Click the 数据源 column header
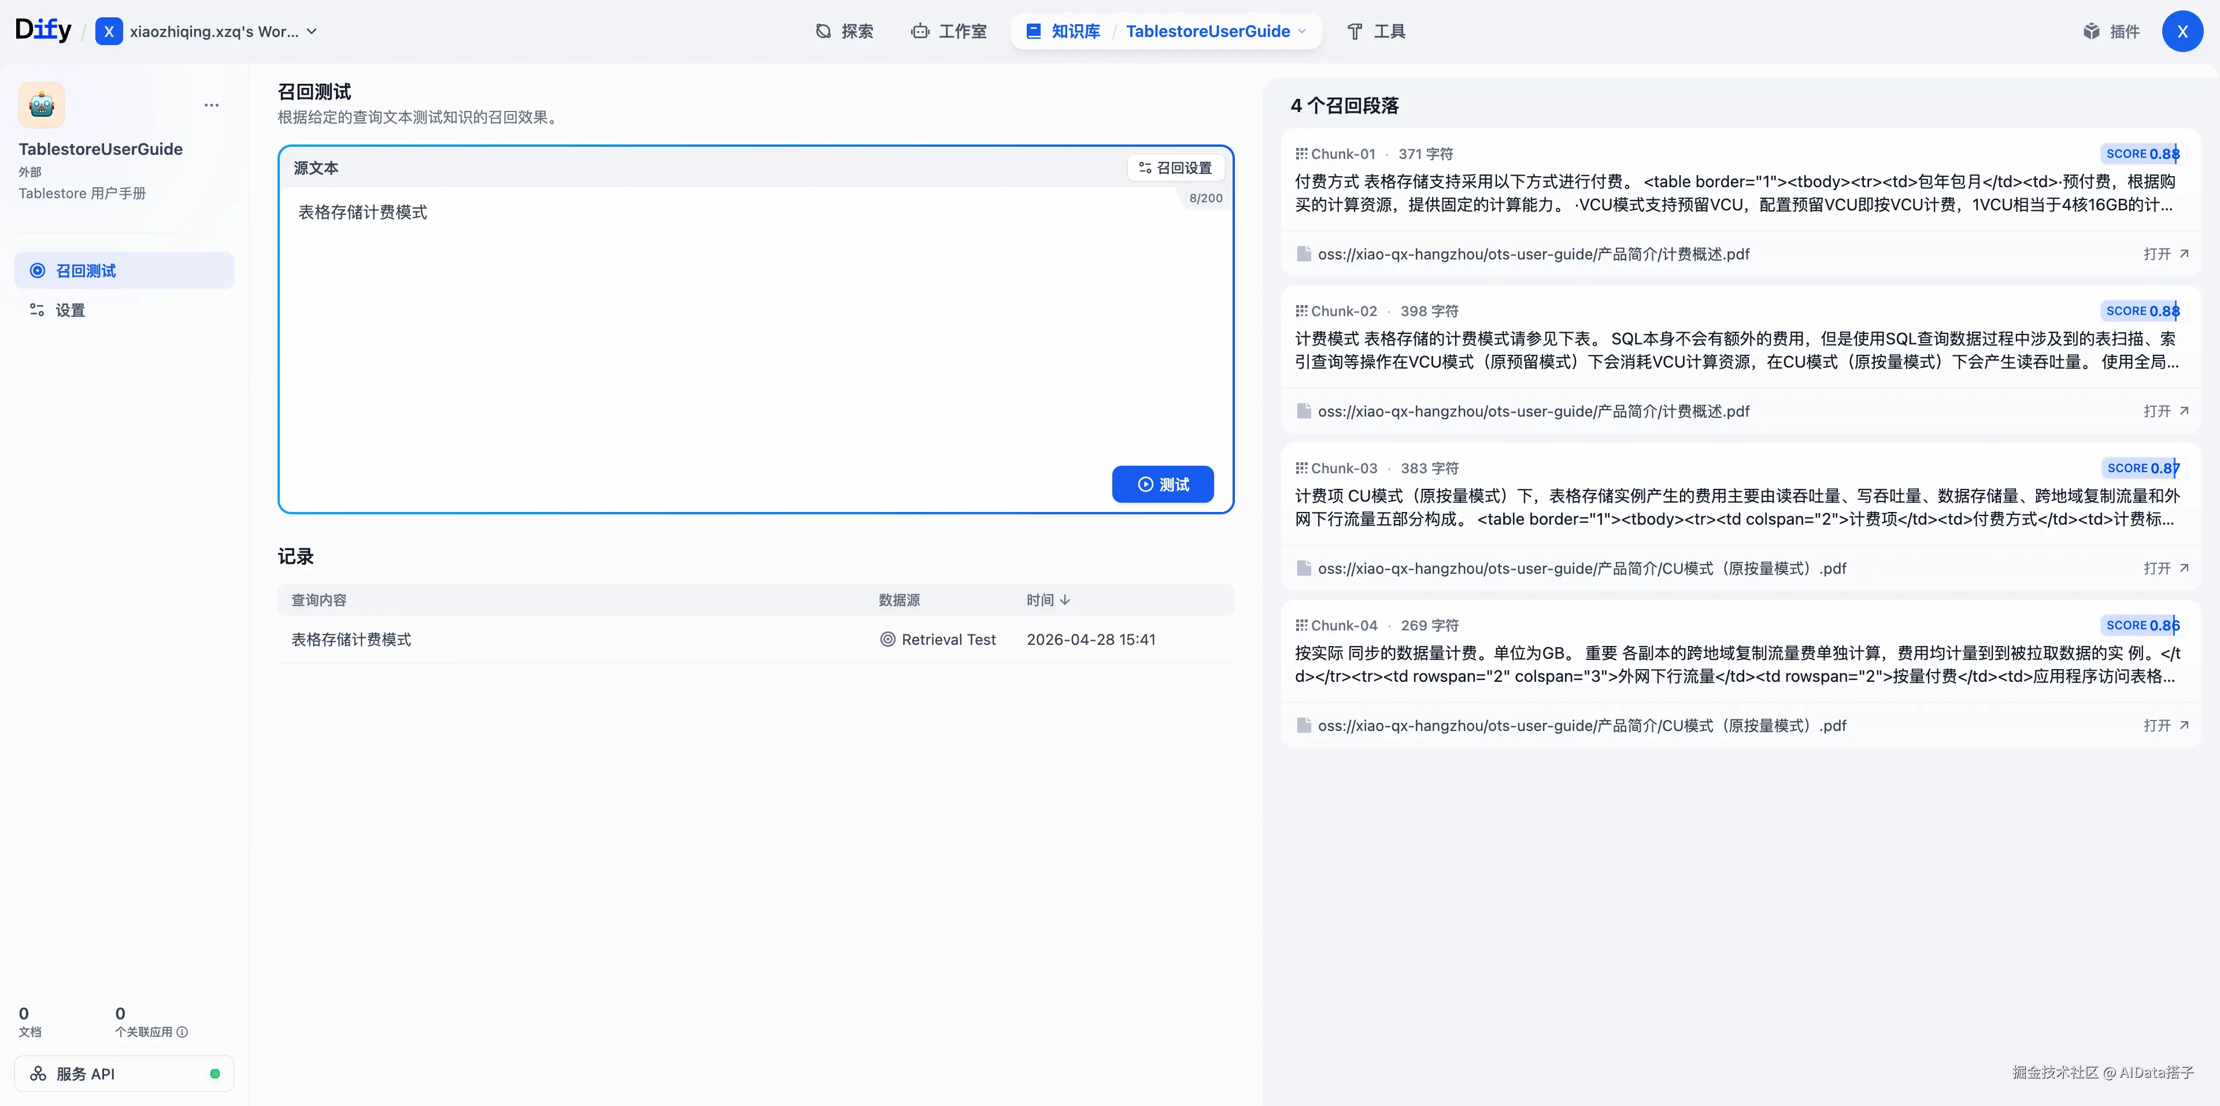Viewport: 2220px width, 1106px height. click(x=899, y=600)
